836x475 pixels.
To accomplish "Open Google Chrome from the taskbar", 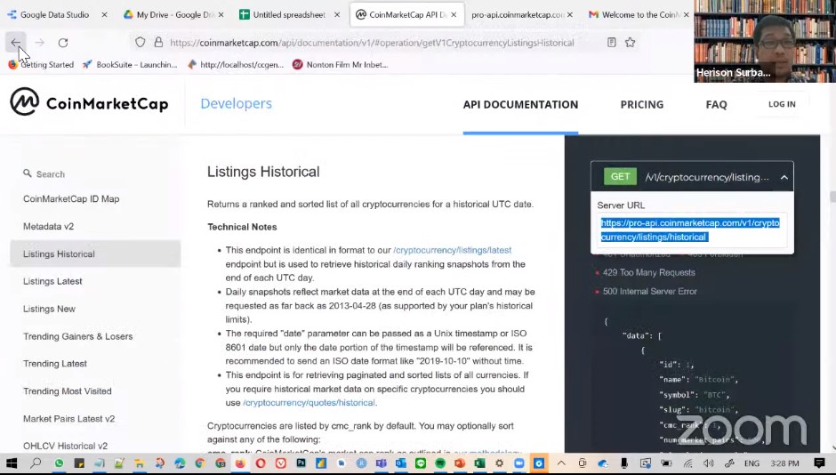I will 200,463.
